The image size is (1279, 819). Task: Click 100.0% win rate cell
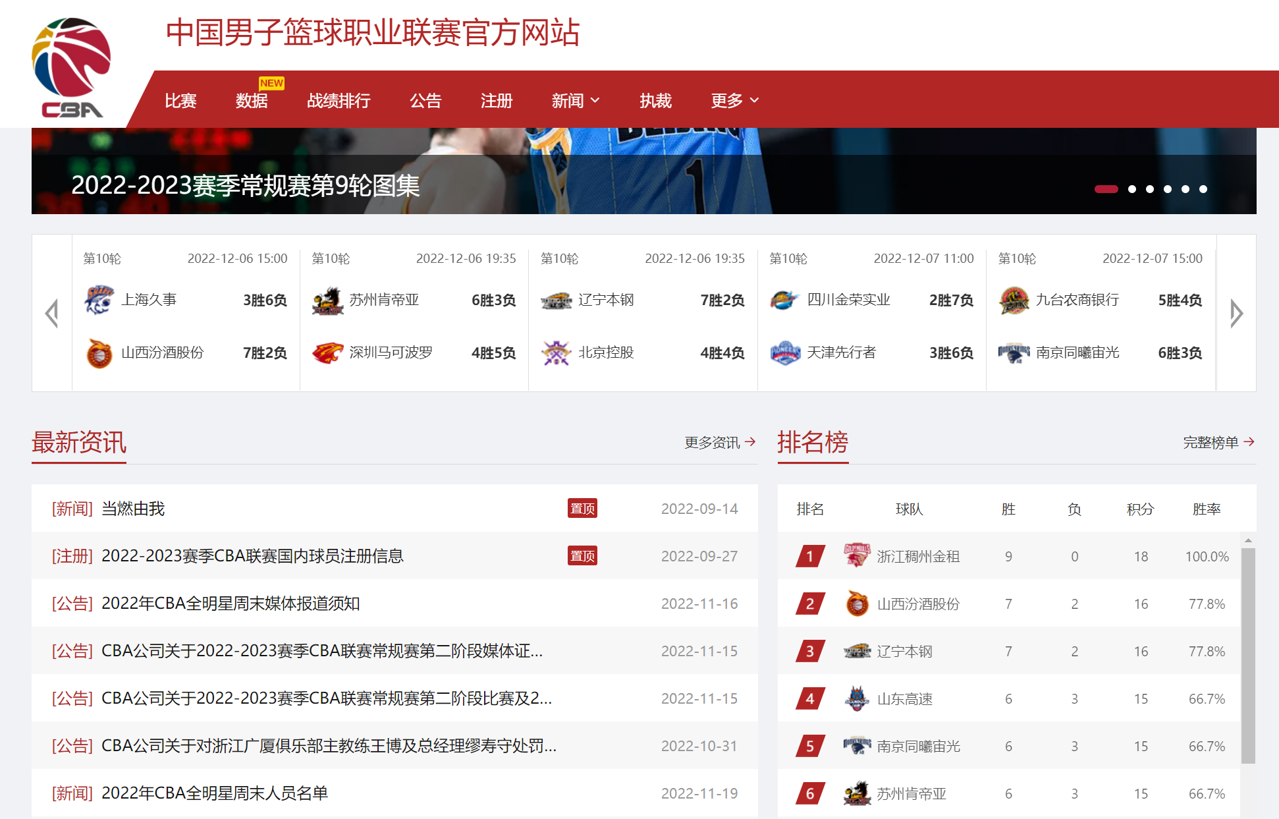(x=1207, y=556)
